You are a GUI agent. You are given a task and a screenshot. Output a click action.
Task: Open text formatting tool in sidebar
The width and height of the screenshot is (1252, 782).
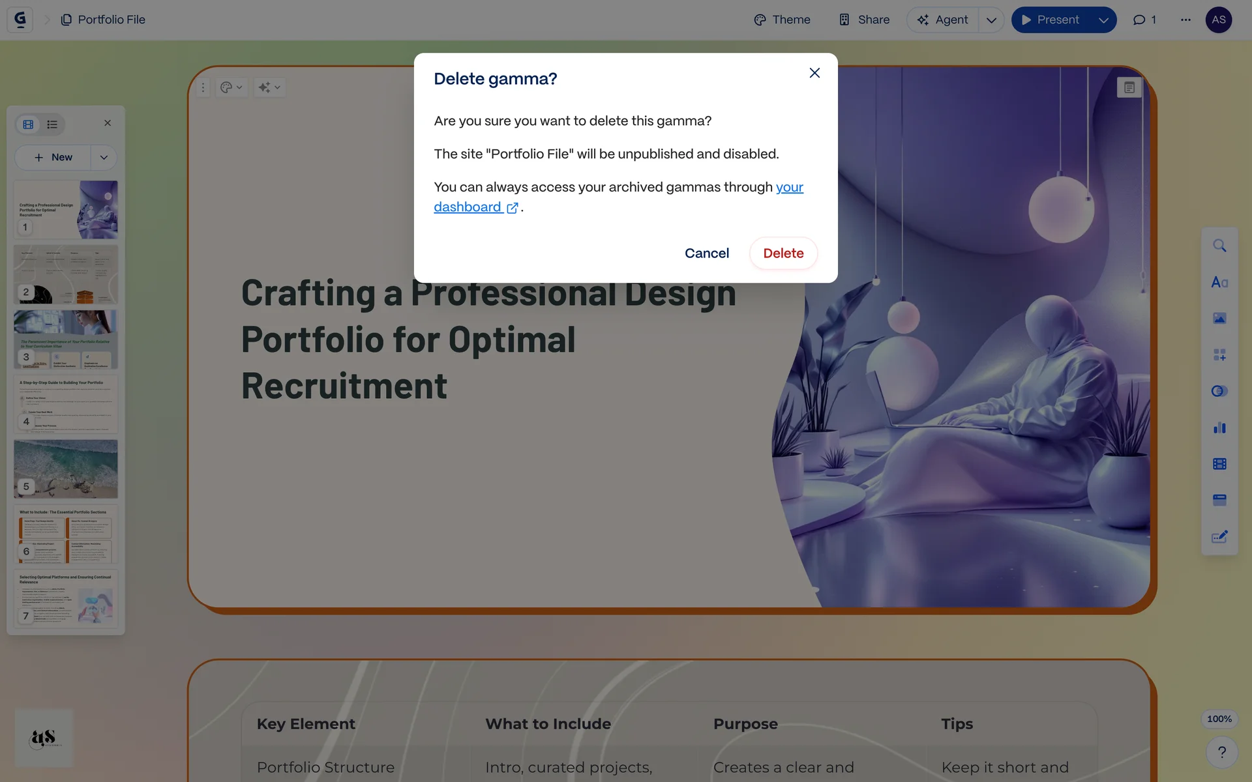click(x=1219, y=282)
